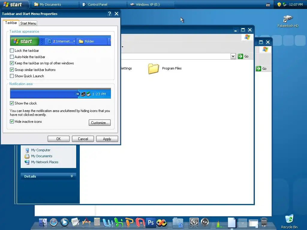Click the Explorer address input field
Viewport: 307px width, 230px height.
click(x=176, y=56)
